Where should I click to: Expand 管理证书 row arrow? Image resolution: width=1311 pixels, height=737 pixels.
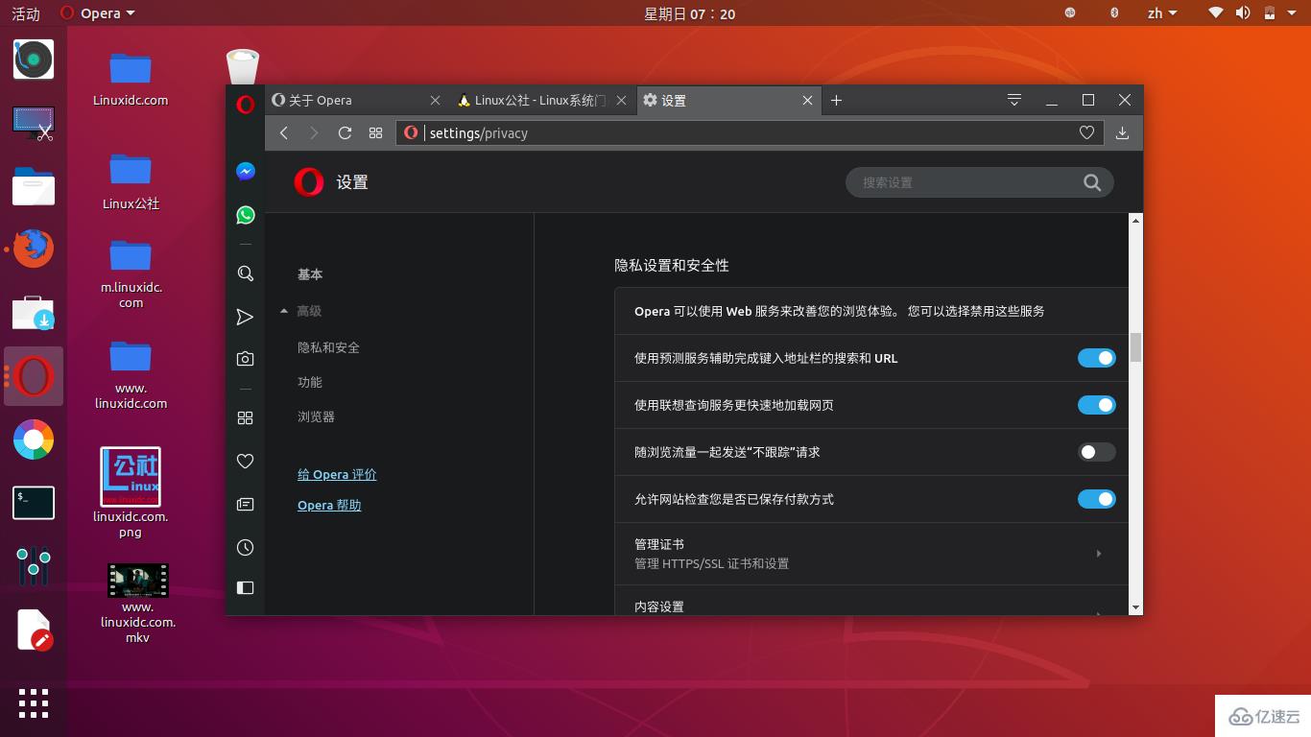(1099, 554)
